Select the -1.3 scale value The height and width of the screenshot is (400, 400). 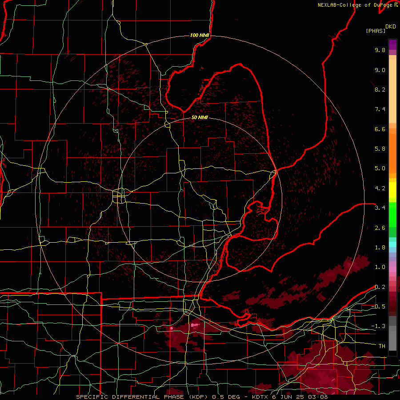378,326
